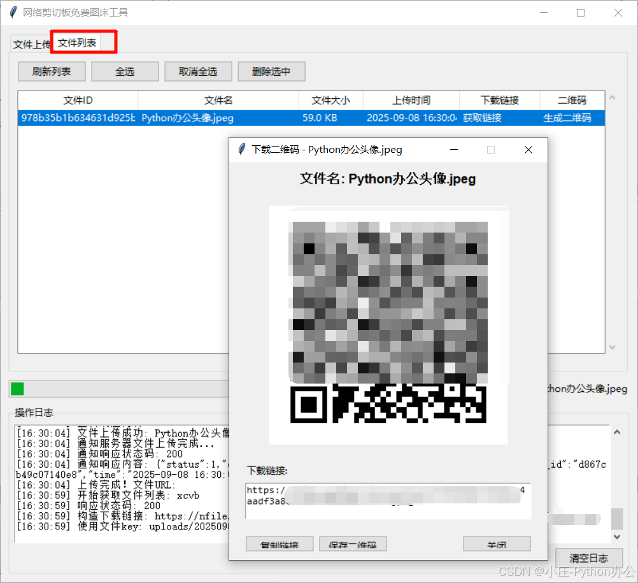Image resolution: width=638 pixels, height=583 pixels.
Task: Click the 关闭 button in QR dialog
Action: [497, 544]
